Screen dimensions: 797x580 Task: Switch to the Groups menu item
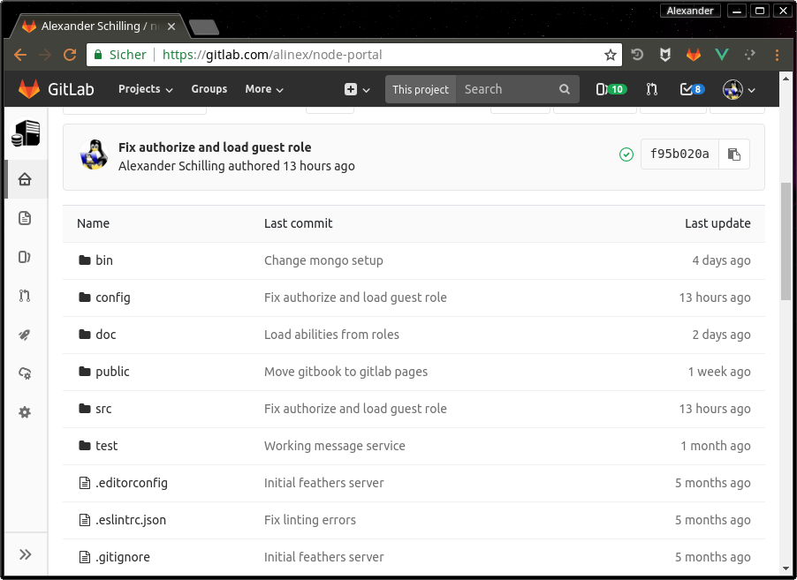209,89
